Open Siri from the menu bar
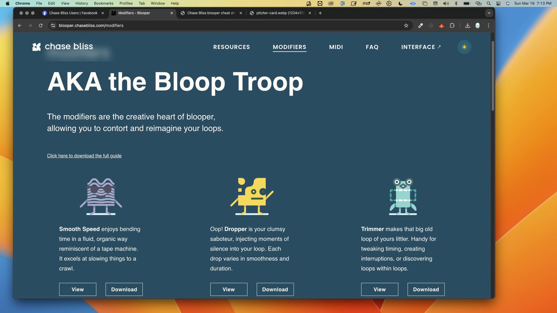The height and width of the screenshot is (313, 557). pyautogui.click(x=507, y=3)
